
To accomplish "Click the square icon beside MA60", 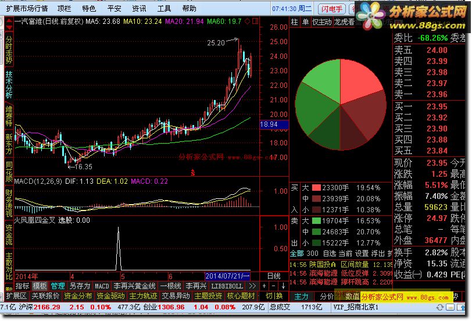I will (x=255, y=21).
